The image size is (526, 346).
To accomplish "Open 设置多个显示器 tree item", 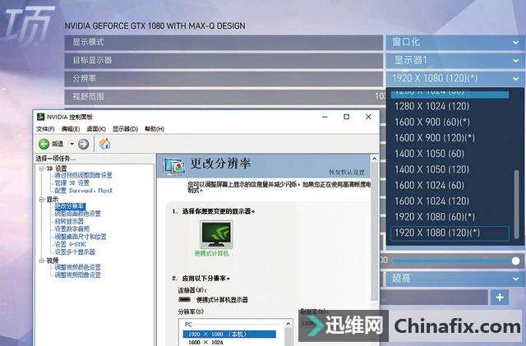I will 75,252.
